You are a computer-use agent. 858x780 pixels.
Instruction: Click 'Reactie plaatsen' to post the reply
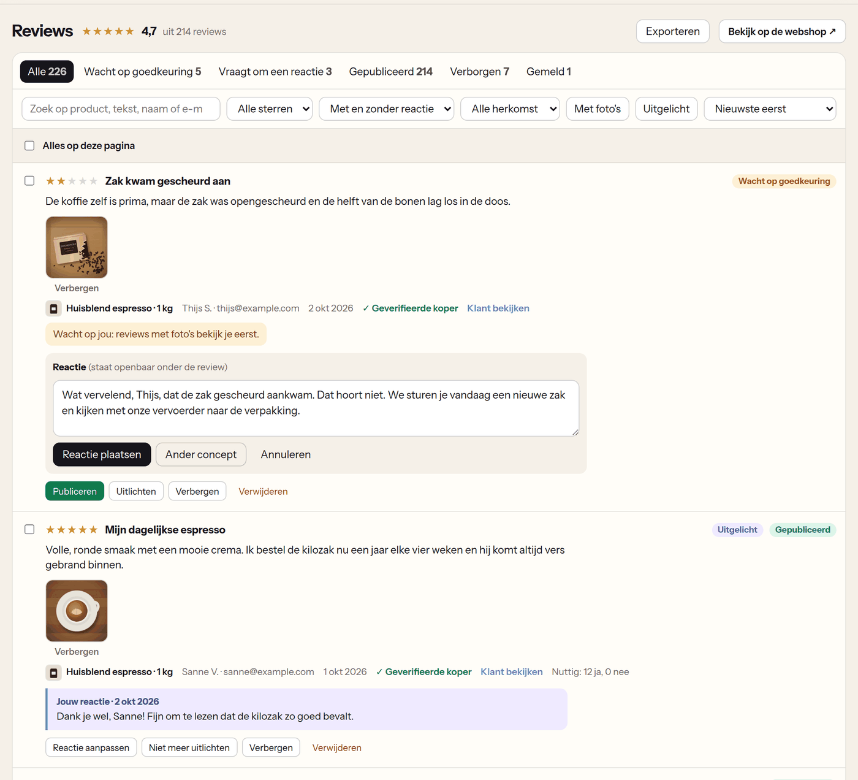[x=102, y=454]
